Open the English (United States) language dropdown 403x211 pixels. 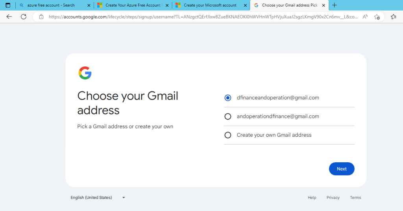pos(98,198)
